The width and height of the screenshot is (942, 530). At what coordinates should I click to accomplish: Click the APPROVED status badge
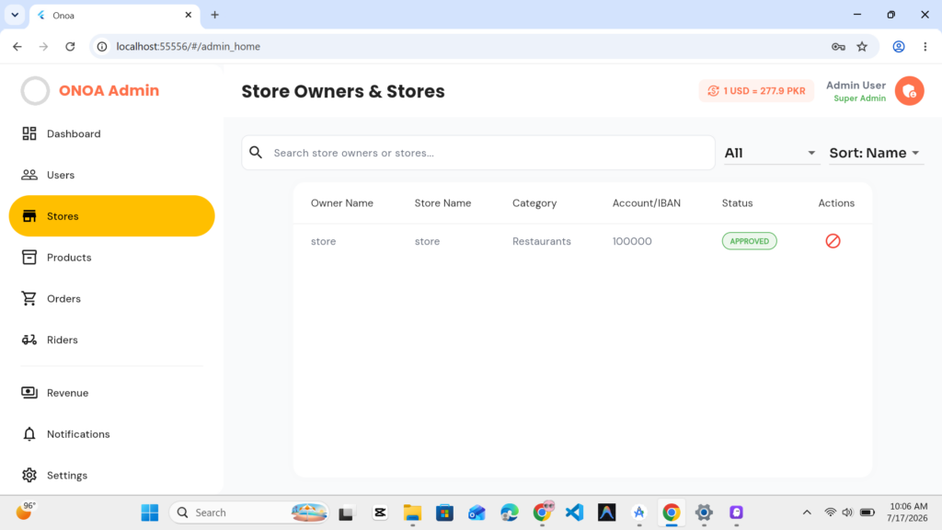point(749,241)
